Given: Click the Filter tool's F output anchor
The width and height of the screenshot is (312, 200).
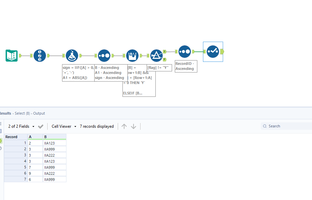Looking at the screenshot, I should 165,59.
